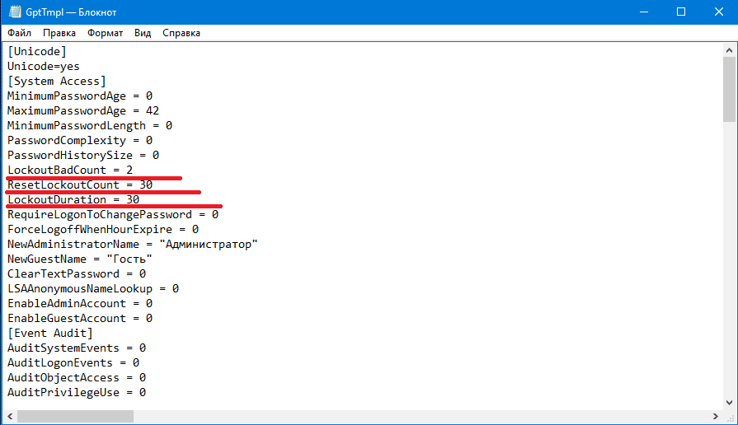Maximize the Notepad window
This screenshot has height=425, width=738.
point(680,12)
